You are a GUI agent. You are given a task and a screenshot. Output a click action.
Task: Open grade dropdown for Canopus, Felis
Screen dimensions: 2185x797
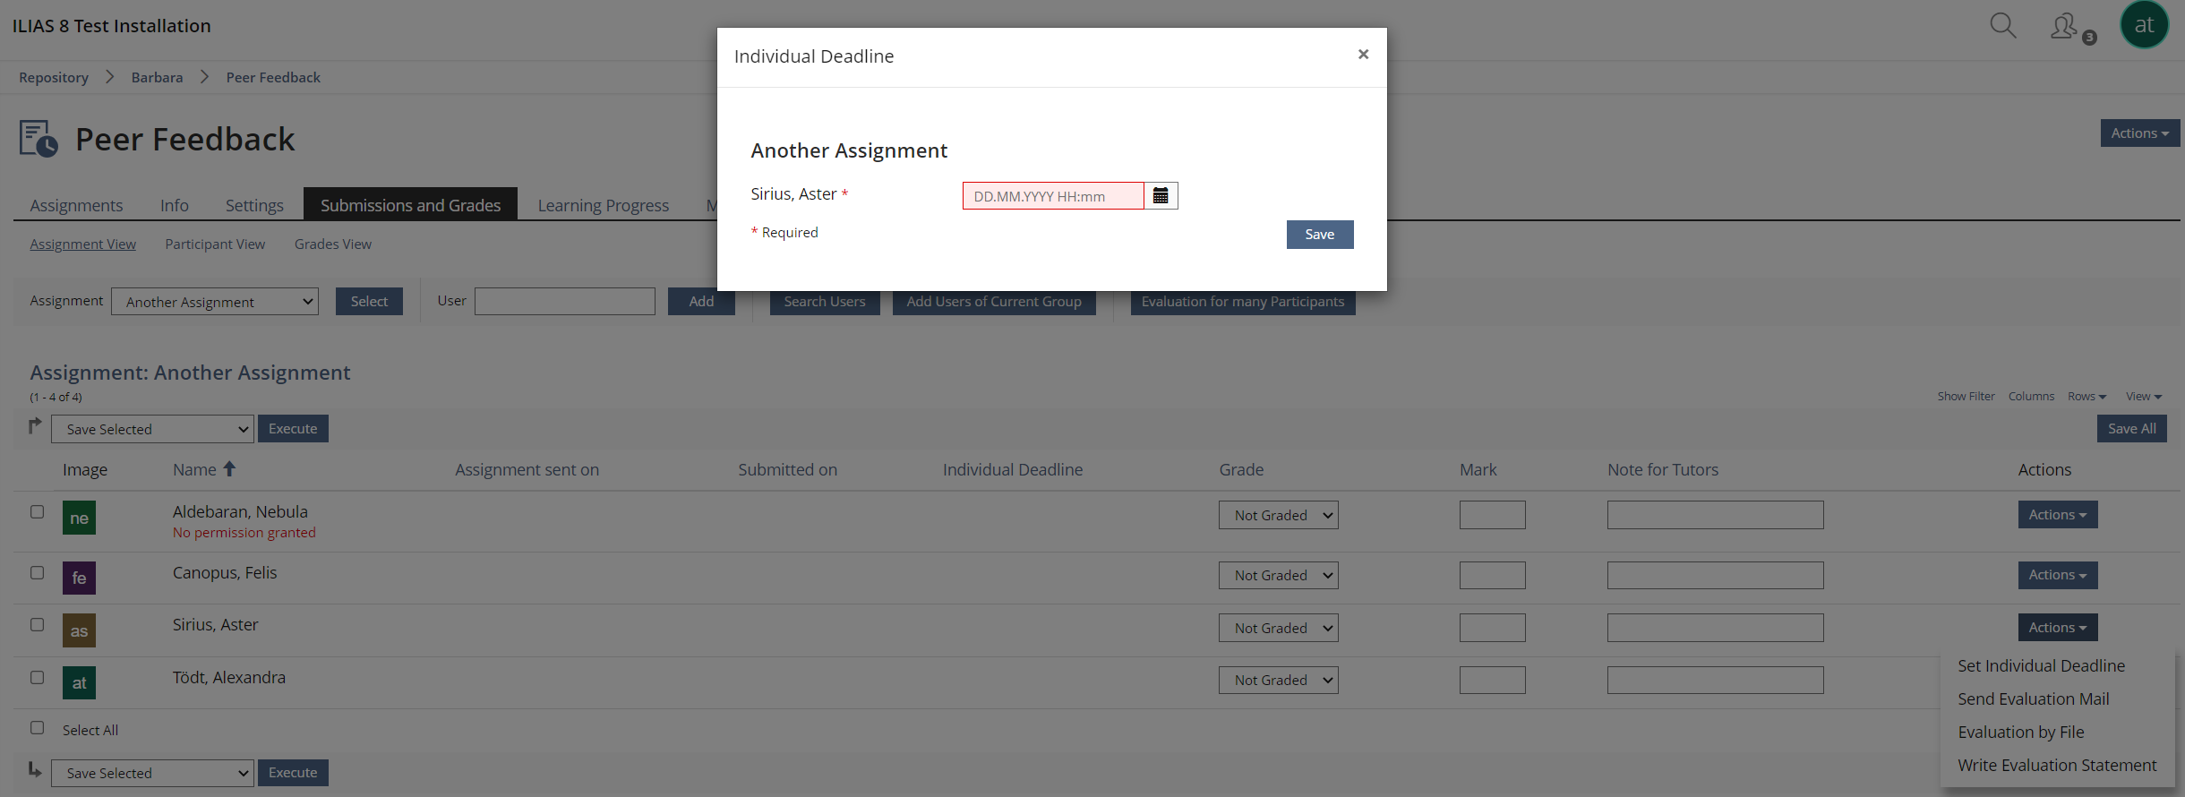(1278, 576)
